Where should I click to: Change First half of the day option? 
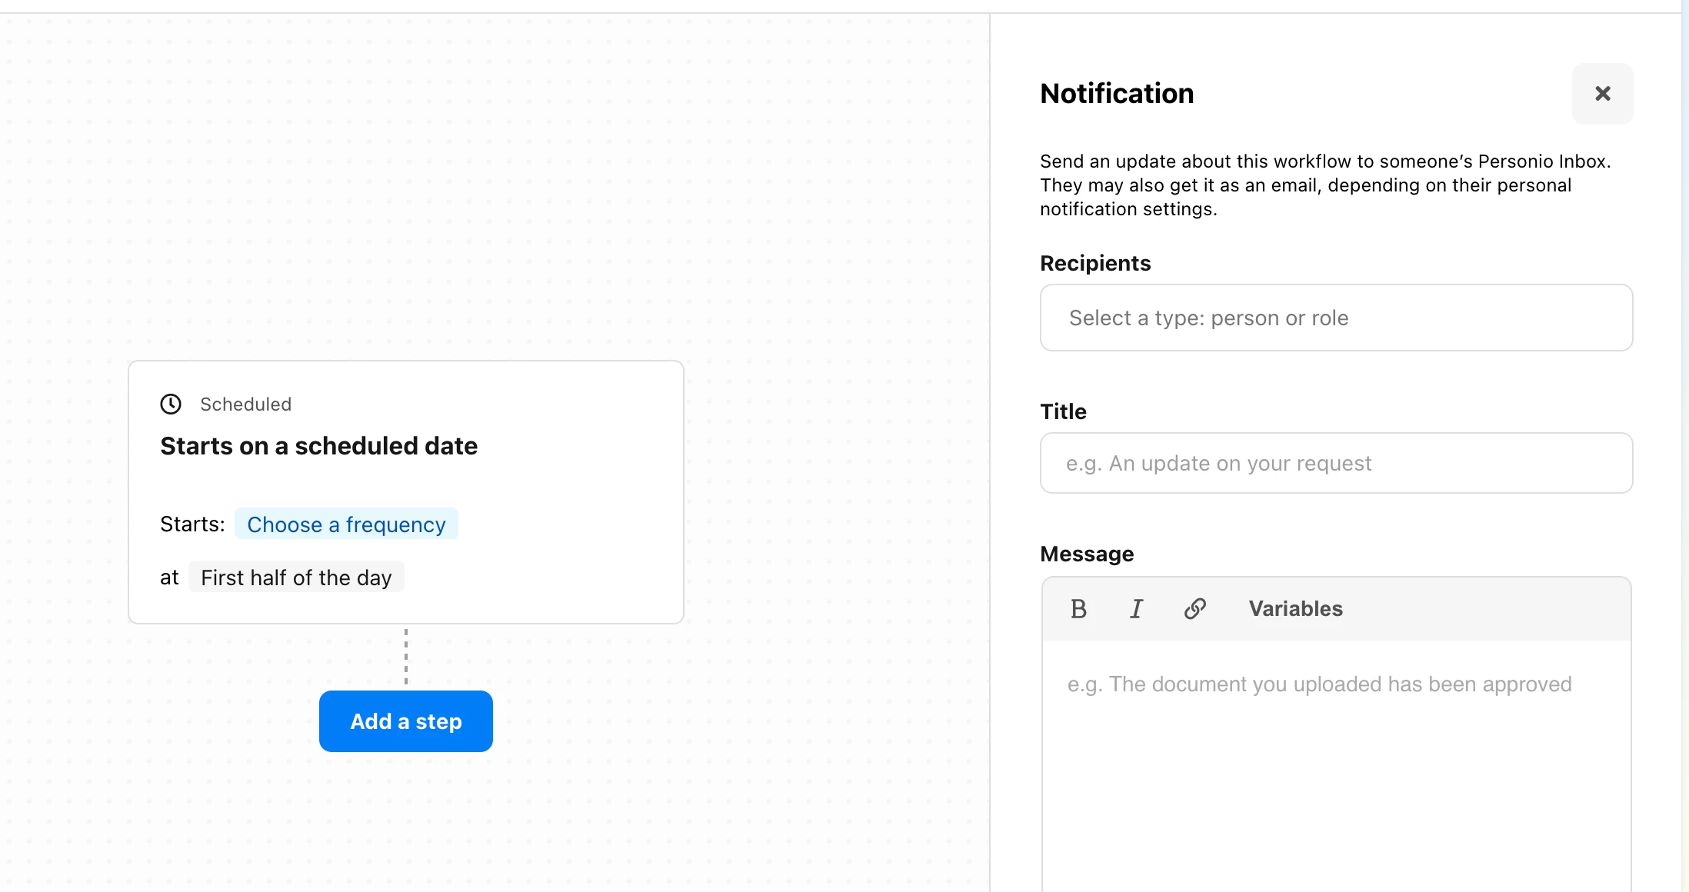point(296,577)
